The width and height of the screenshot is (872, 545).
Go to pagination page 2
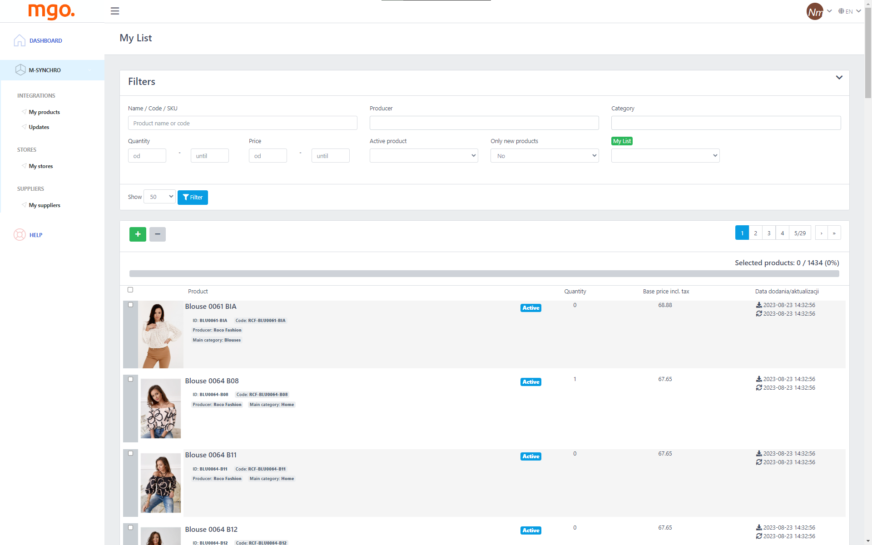[756, 233]
